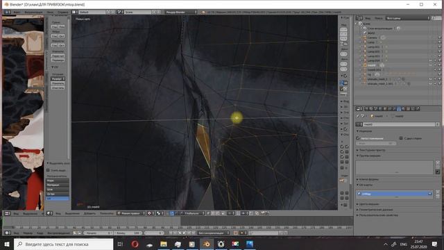Open the Рендер Blender engine dropdown
Image resolution: width=444 pixels, height=250 pixels.
click(181, 12)
